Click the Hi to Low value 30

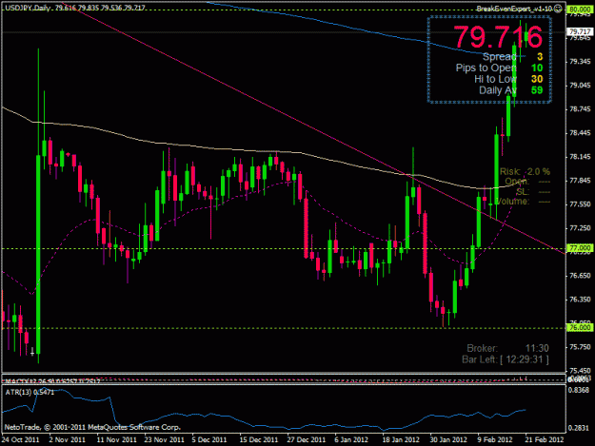[537, 79]
